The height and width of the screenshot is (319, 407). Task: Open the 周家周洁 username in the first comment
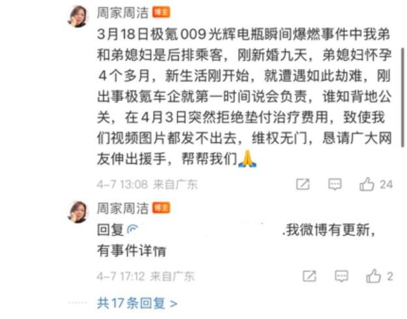pos(122,13)
